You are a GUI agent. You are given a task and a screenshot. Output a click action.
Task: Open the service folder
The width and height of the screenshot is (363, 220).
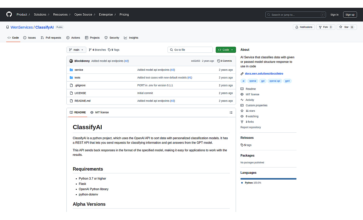coord(79,70)
